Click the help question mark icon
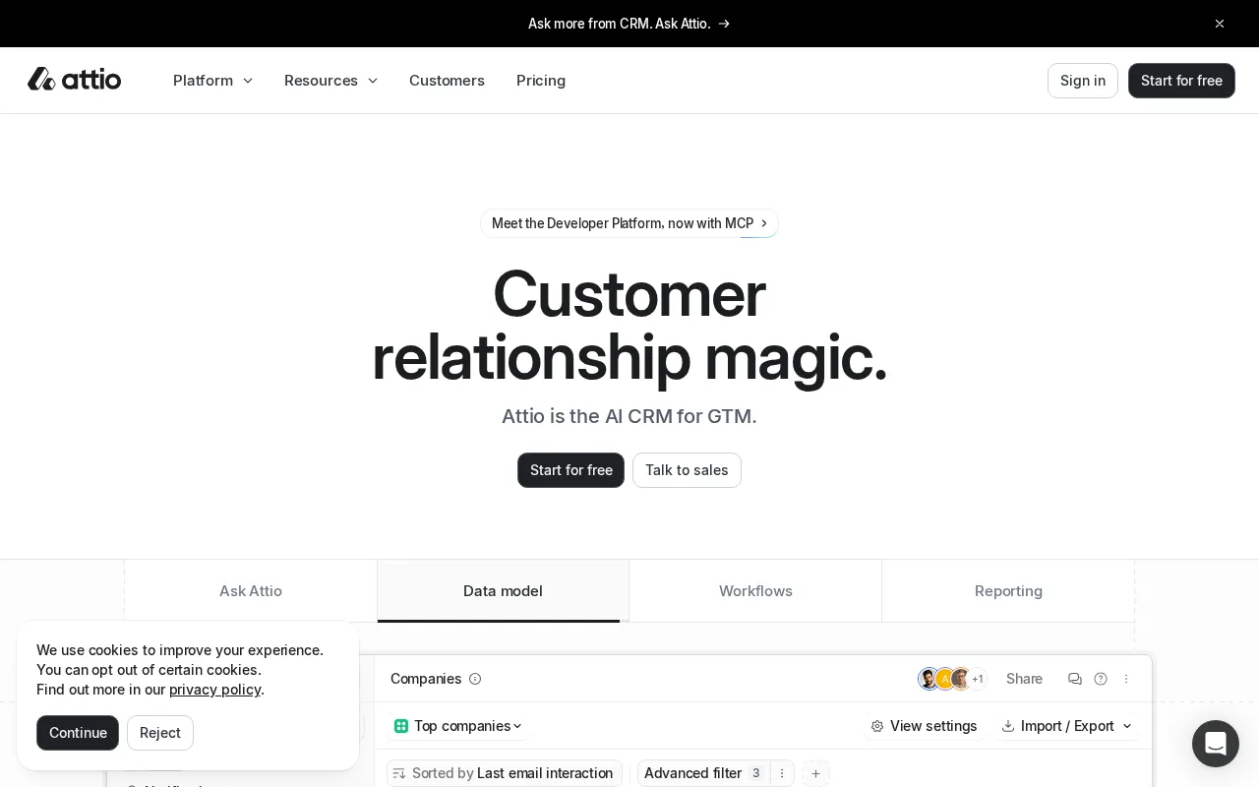Screen dimensions: 1259x787 [x=1101, y=679]
